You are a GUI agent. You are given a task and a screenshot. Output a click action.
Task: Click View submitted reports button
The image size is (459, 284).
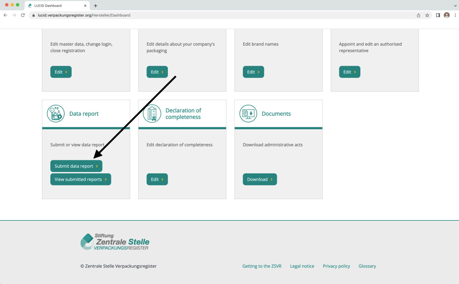pyautogui.click(x=80, y=179)
